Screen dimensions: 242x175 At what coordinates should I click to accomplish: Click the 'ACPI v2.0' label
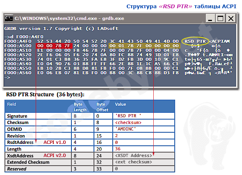tap(54, 156)
